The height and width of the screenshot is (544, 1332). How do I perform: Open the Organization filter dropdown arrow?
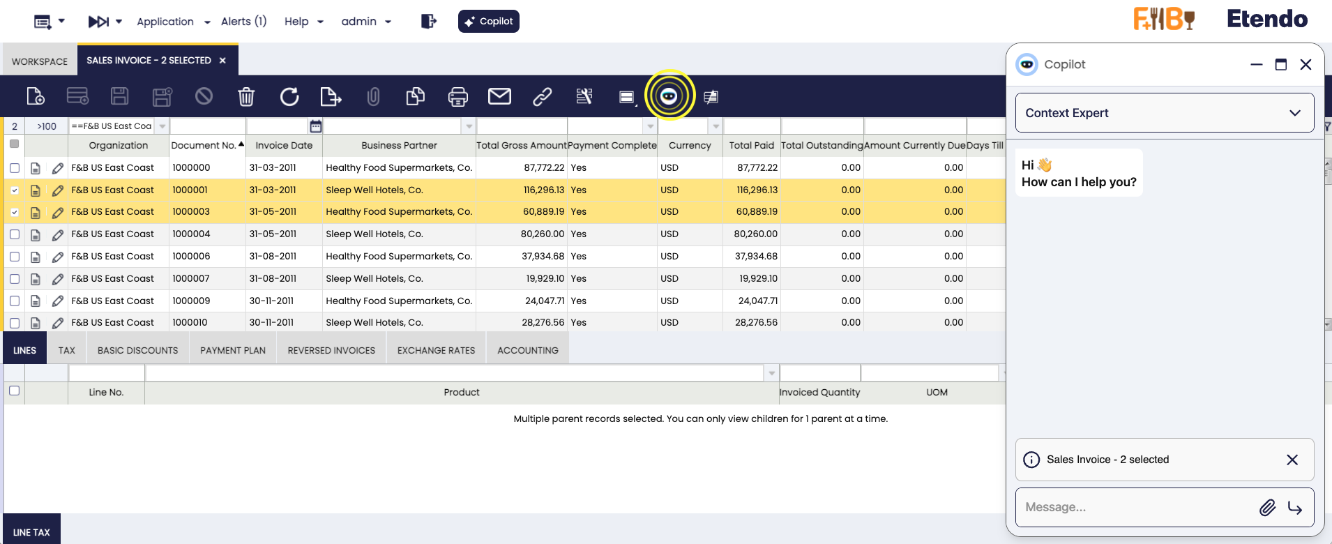(x=162, y=126)
